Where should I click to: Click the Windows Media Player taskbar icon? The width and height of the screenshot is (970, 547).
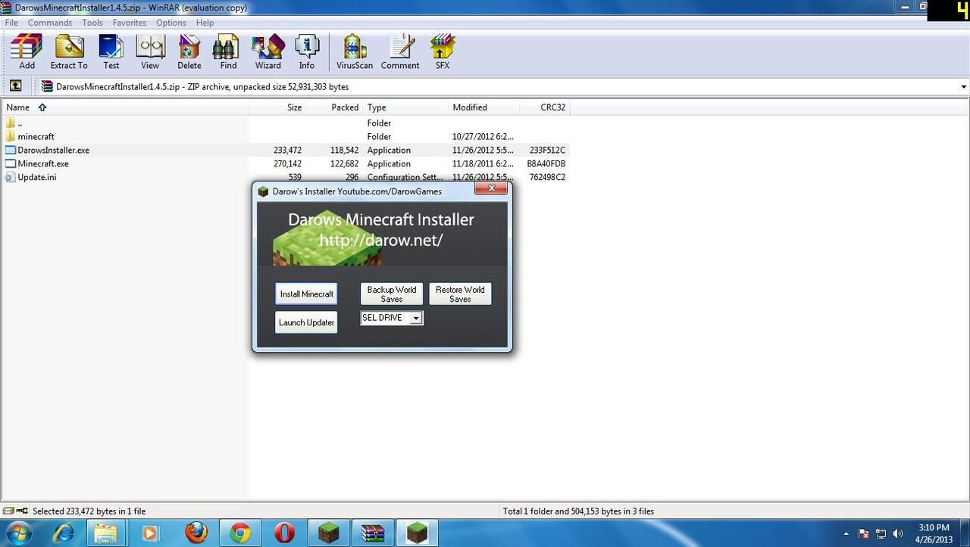point(149,533)
